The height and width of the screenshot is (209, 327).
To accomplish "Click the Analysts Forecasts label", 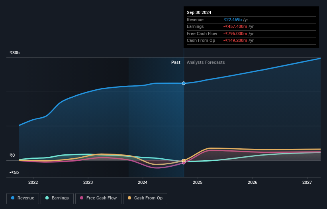I will pyautogui.click(x=206, y=63).
